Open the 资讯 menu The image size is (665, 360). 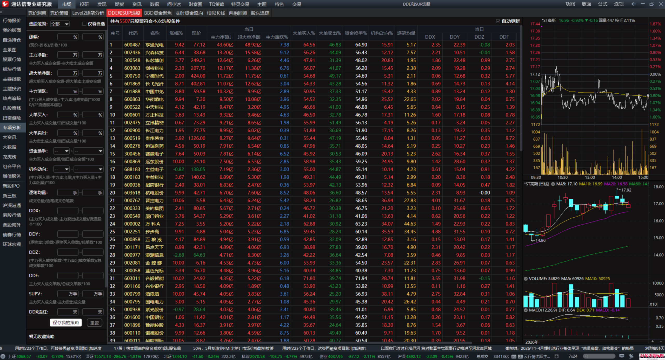tap(137, 4)
